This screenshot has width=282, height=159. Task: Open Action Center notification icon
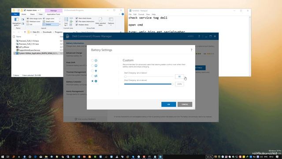[277, 157]
